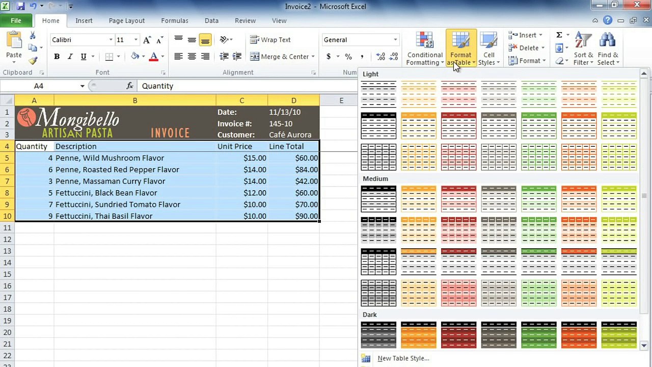Click the Cell Styles icon
This screenshot has width=652, height=367.
[x=488, y=41]
